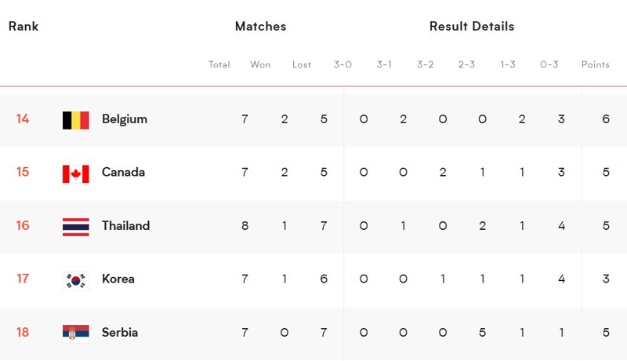The height and width of the screenshot is (361, 627).
Task: Open the Belgium team link
Action: (x=125, y=119)
